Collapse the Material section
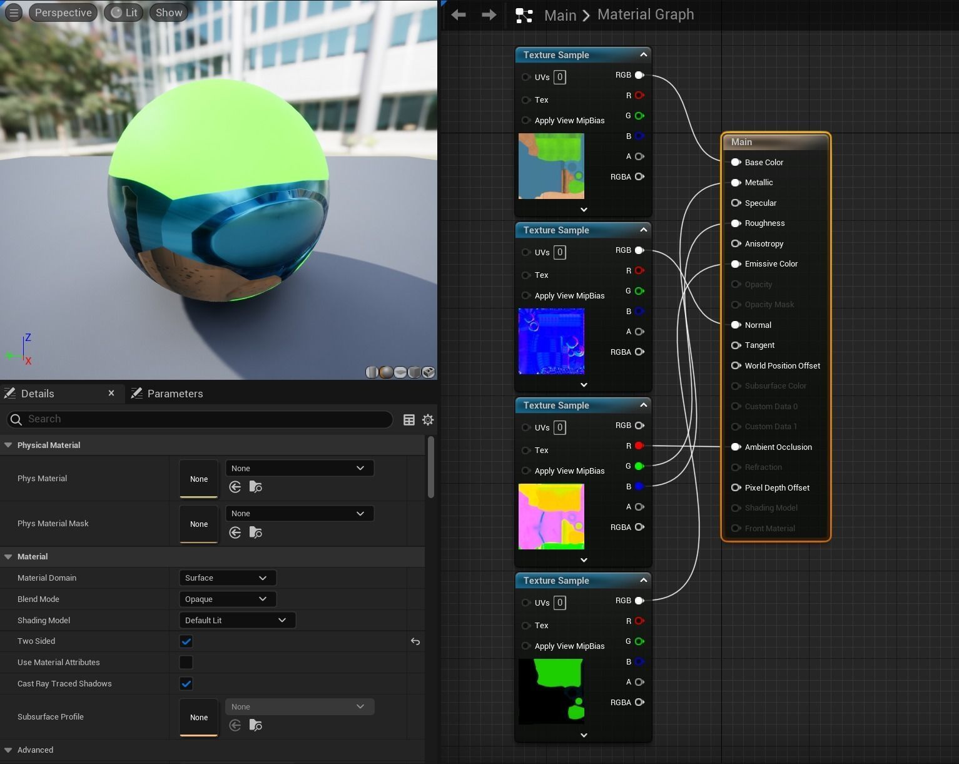959x764 pixels. pyautogui.click(x=8, y=556)
